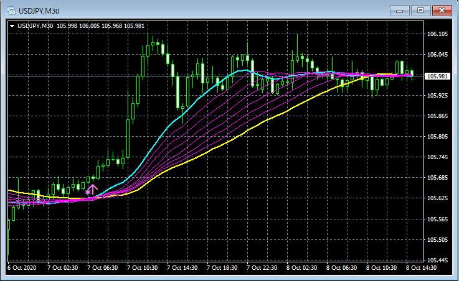
Task: Click the 105.505 price axis label
Action: (x=437, y=240)
